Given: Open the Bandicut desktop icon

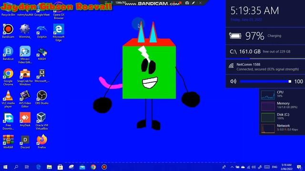Looking at the screenshot, I should (x=8, y=53).
